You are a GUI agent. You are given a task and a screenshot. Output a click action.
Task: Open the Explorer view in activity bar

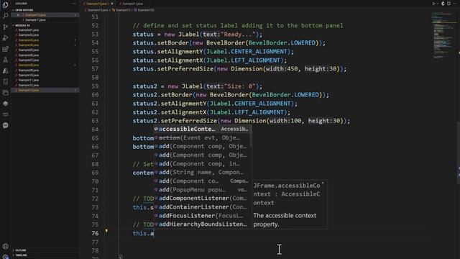[5, 5]
